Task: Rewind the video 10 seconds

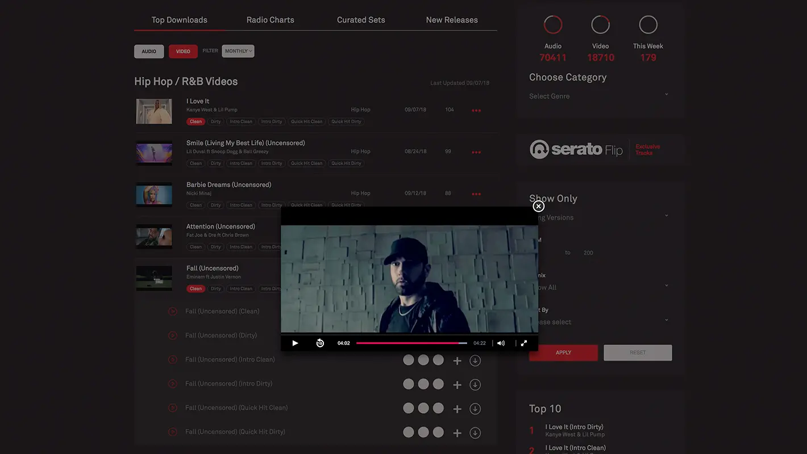Action: pyautogui.click(x=320, y=343)
